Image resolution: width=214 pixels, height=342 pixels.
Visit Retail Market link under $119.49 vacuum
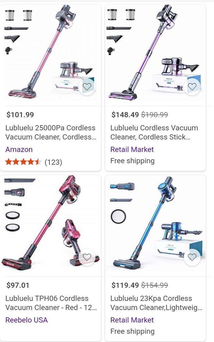tap(132, 320)
